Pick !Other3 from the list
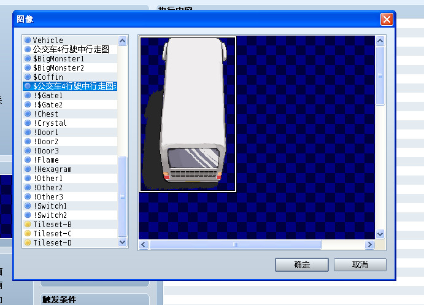424x305 pixels. (70, 196)
